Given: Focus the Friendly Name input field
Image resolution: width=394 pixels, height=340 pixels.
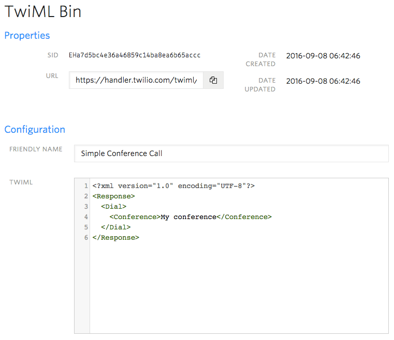Looking at the screenshot, I should [x=231, y=153].
